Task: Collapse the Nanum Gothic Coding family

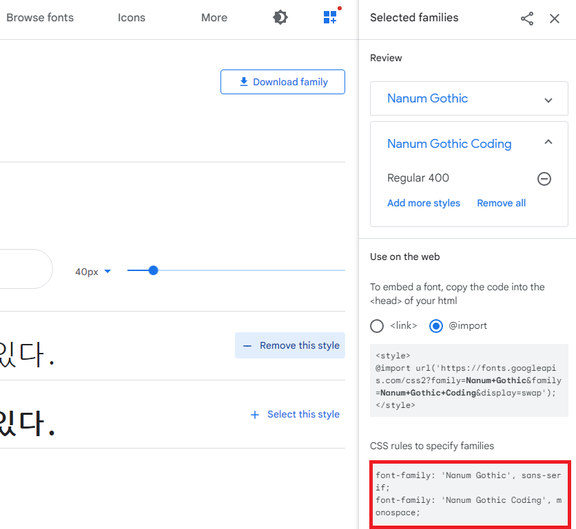Action: click(548, 142)
